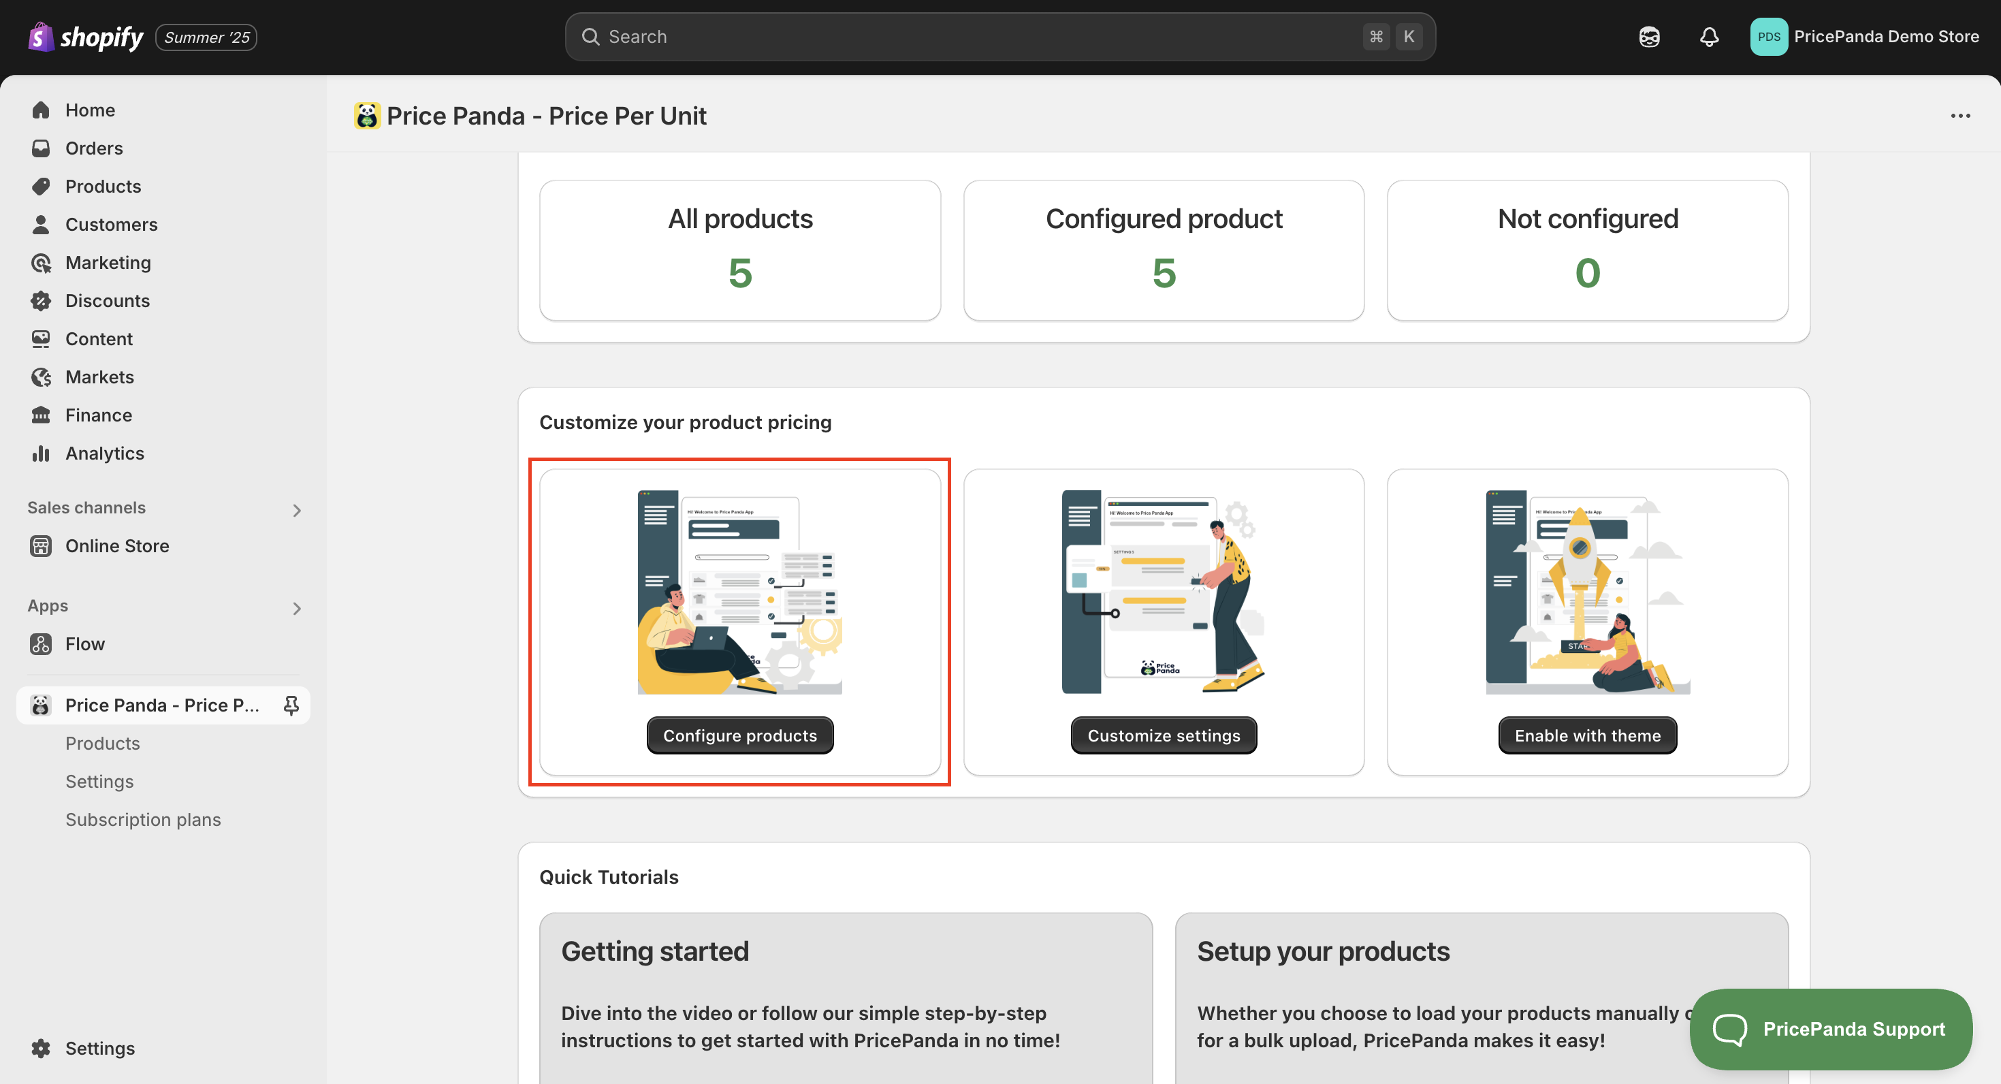Open PricePanda Support chat
Viewport: 2001px width, 1084px height.
1830,1029
